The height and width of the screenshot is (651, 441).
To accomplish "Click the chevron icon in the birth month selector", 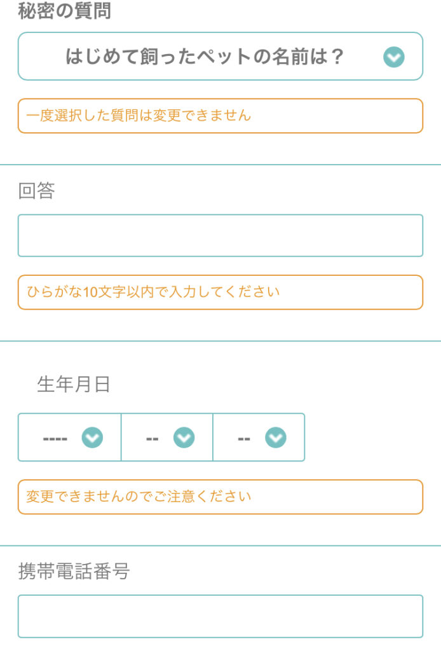I will pos(184,437).
